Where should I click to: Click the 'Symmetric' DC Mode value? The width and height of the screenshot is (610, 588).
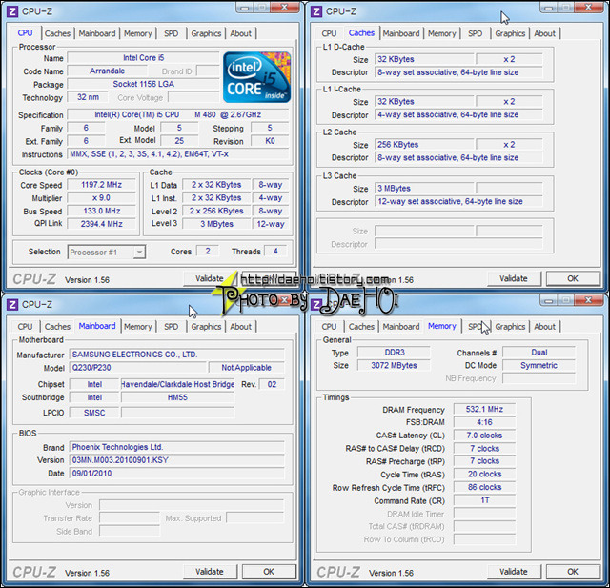coord(539,366)
